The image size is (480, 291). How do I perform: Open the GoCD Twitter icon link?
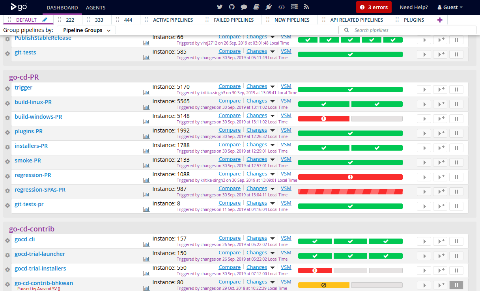click(x=220, y=7)
